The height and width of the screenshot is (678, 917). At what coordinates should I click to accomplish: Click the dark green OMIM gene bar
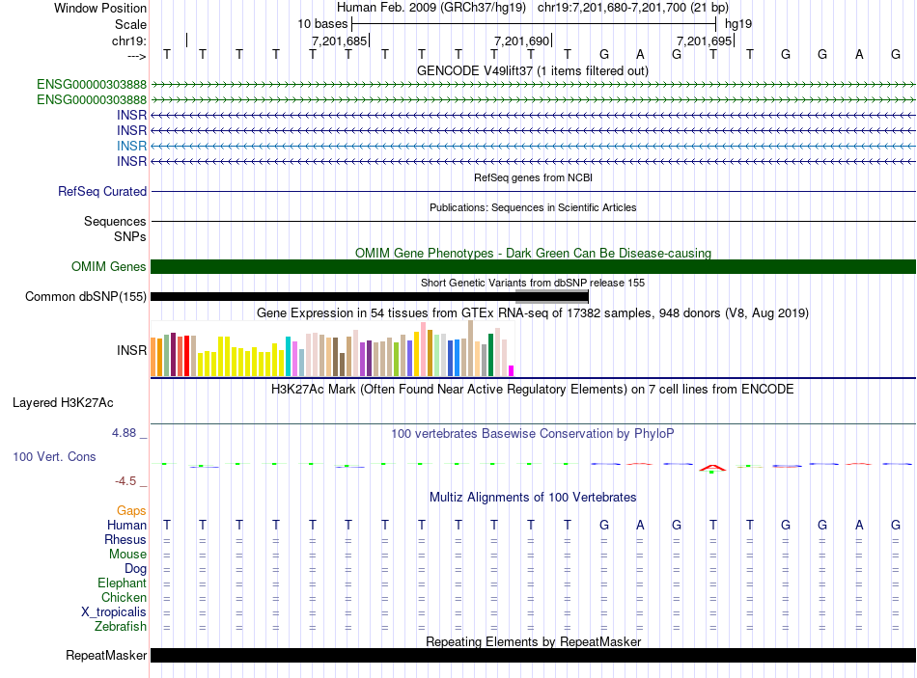coord(533,266)
